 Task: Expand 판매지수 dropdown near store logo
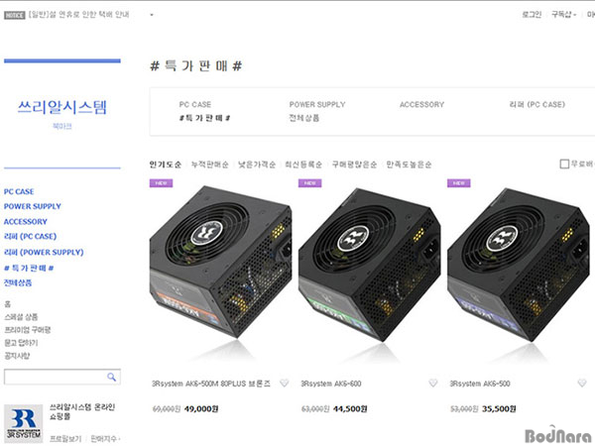pyautogui.click(x=105, y=439)
